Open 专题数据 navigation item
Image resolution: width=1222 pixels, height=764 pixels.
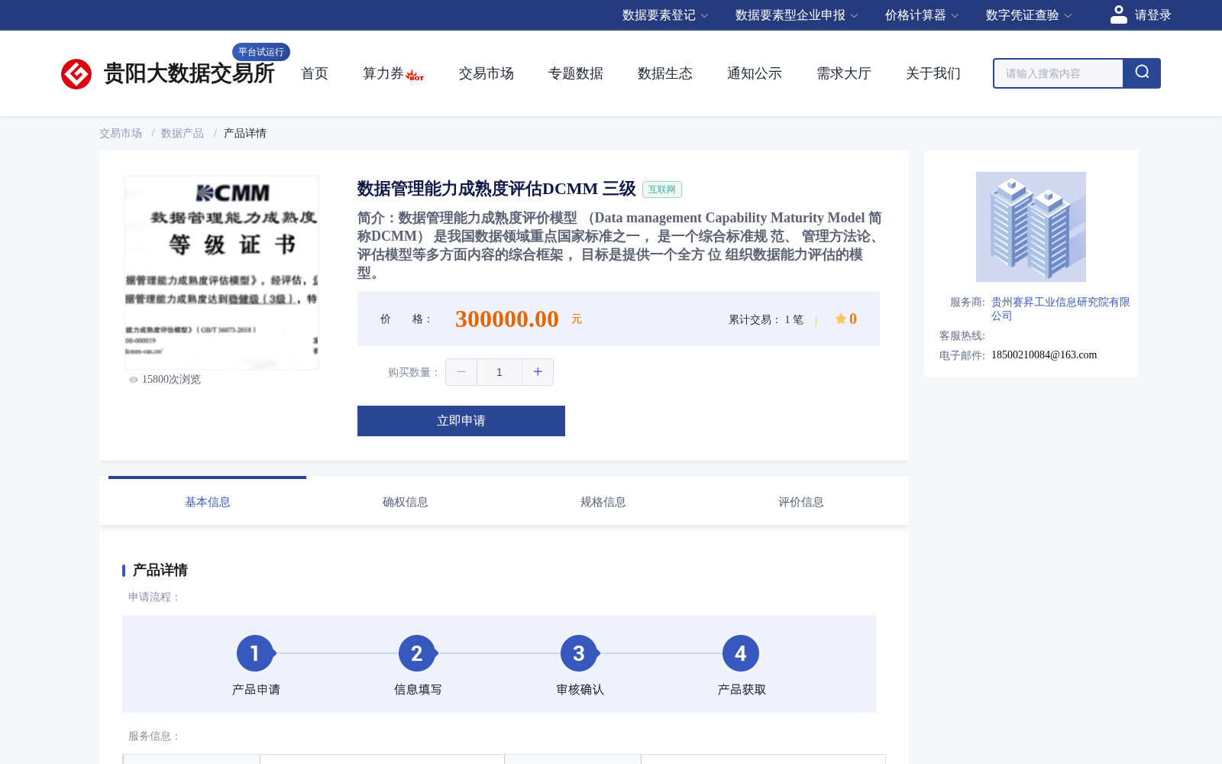click(576, 73)
